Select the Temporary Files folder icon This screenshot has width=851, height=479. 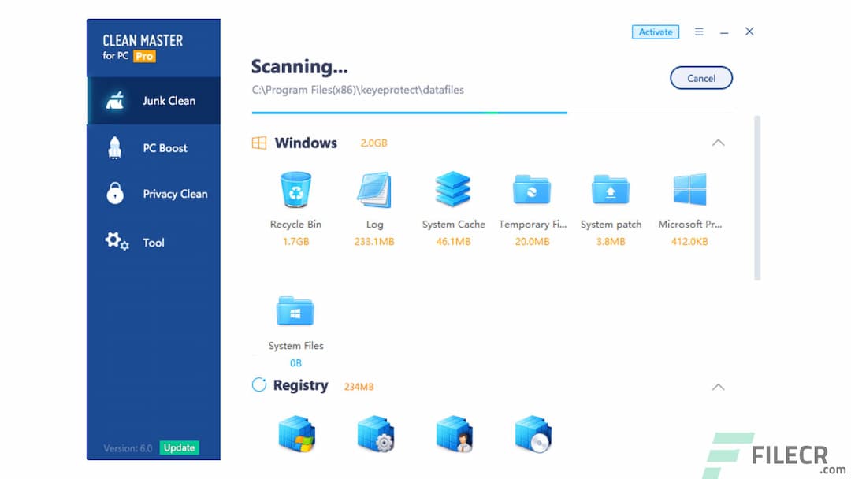[532, 189]
